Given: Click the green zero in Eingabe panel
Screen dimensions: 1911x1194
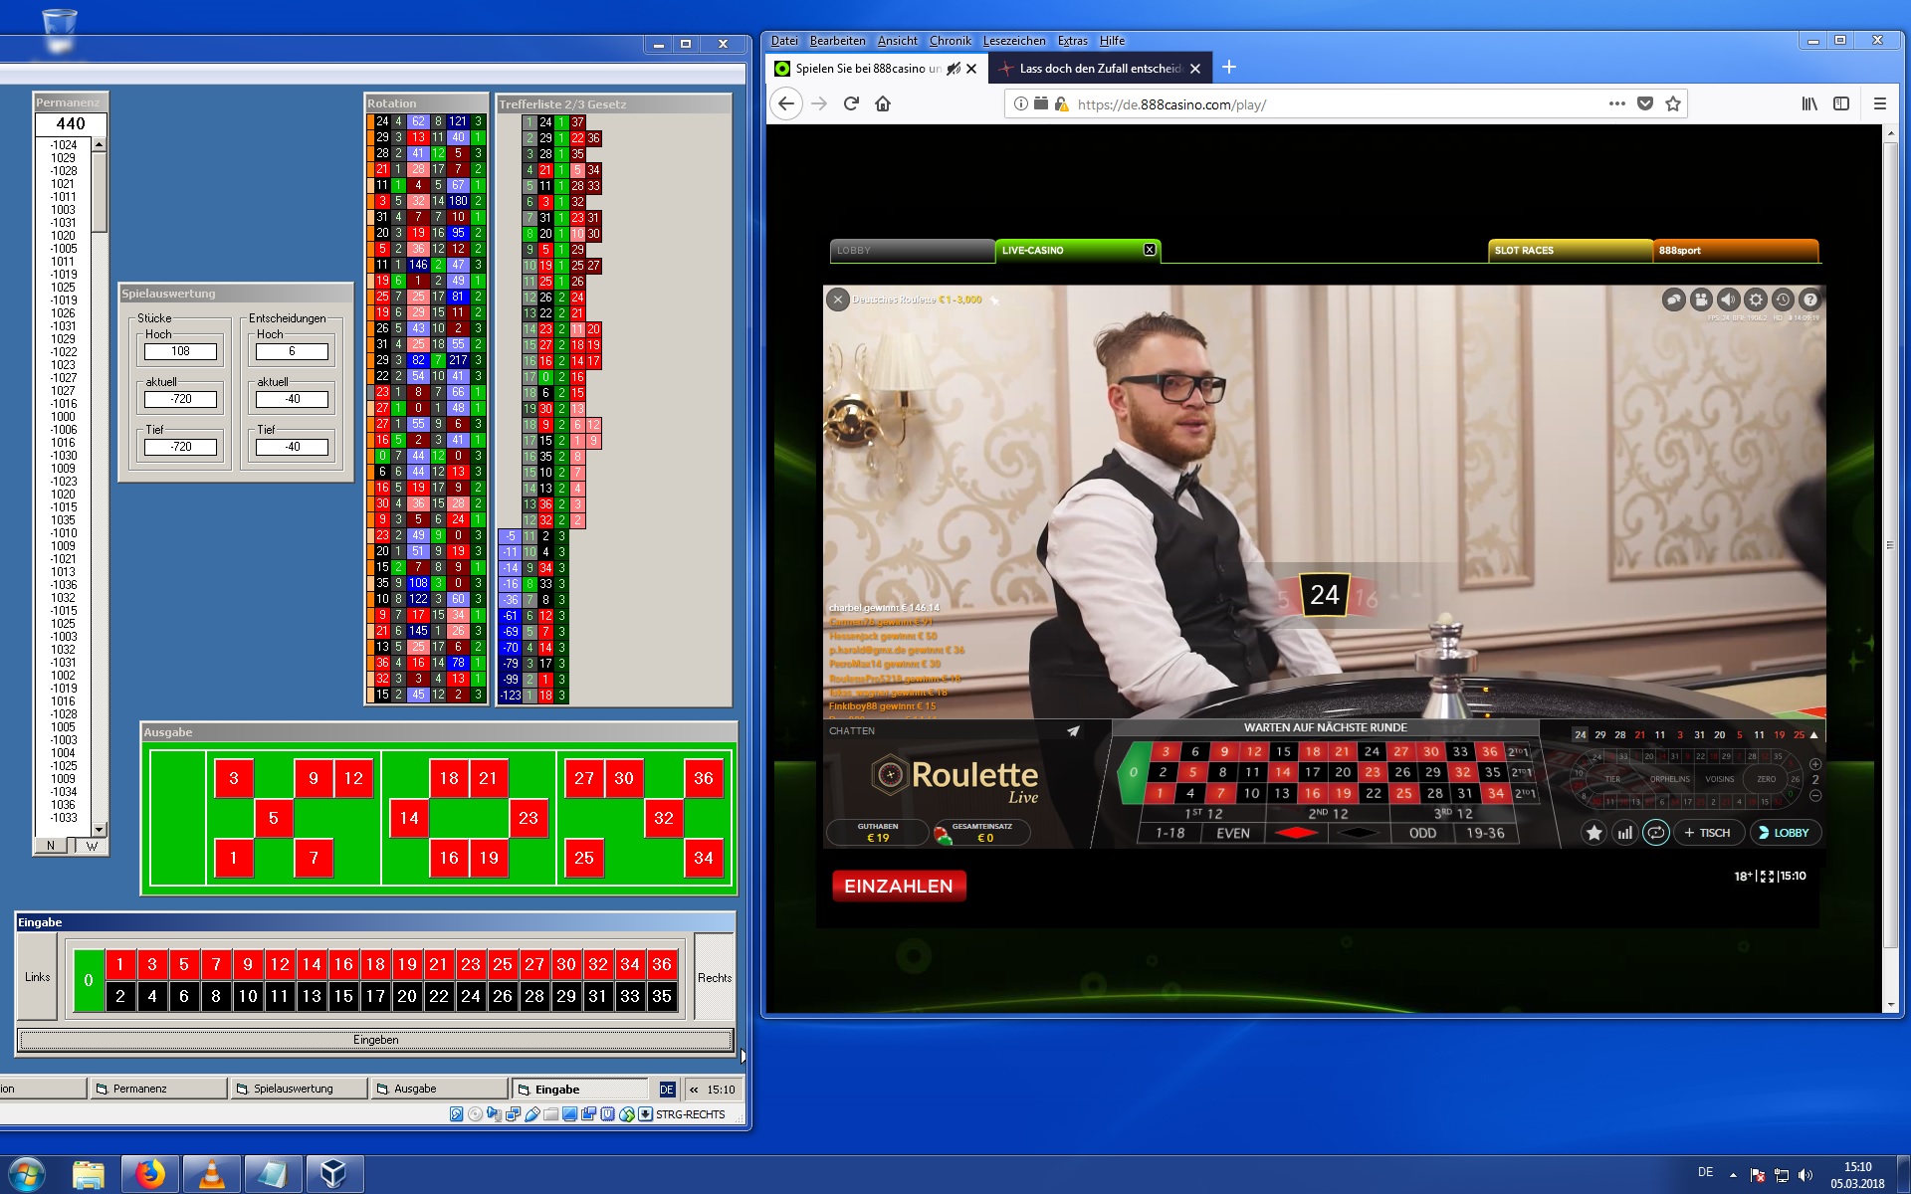Looking at the screenshot, I should click(89, 980).
